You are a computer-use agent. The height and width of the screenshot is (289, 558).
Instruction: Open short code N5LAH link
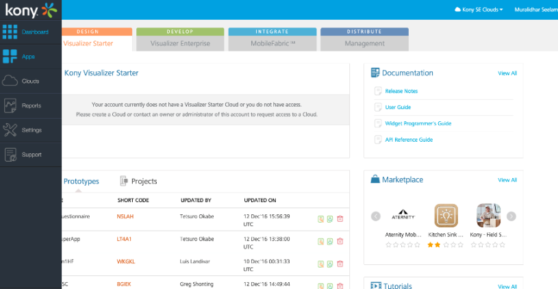[x=125, y=216]
